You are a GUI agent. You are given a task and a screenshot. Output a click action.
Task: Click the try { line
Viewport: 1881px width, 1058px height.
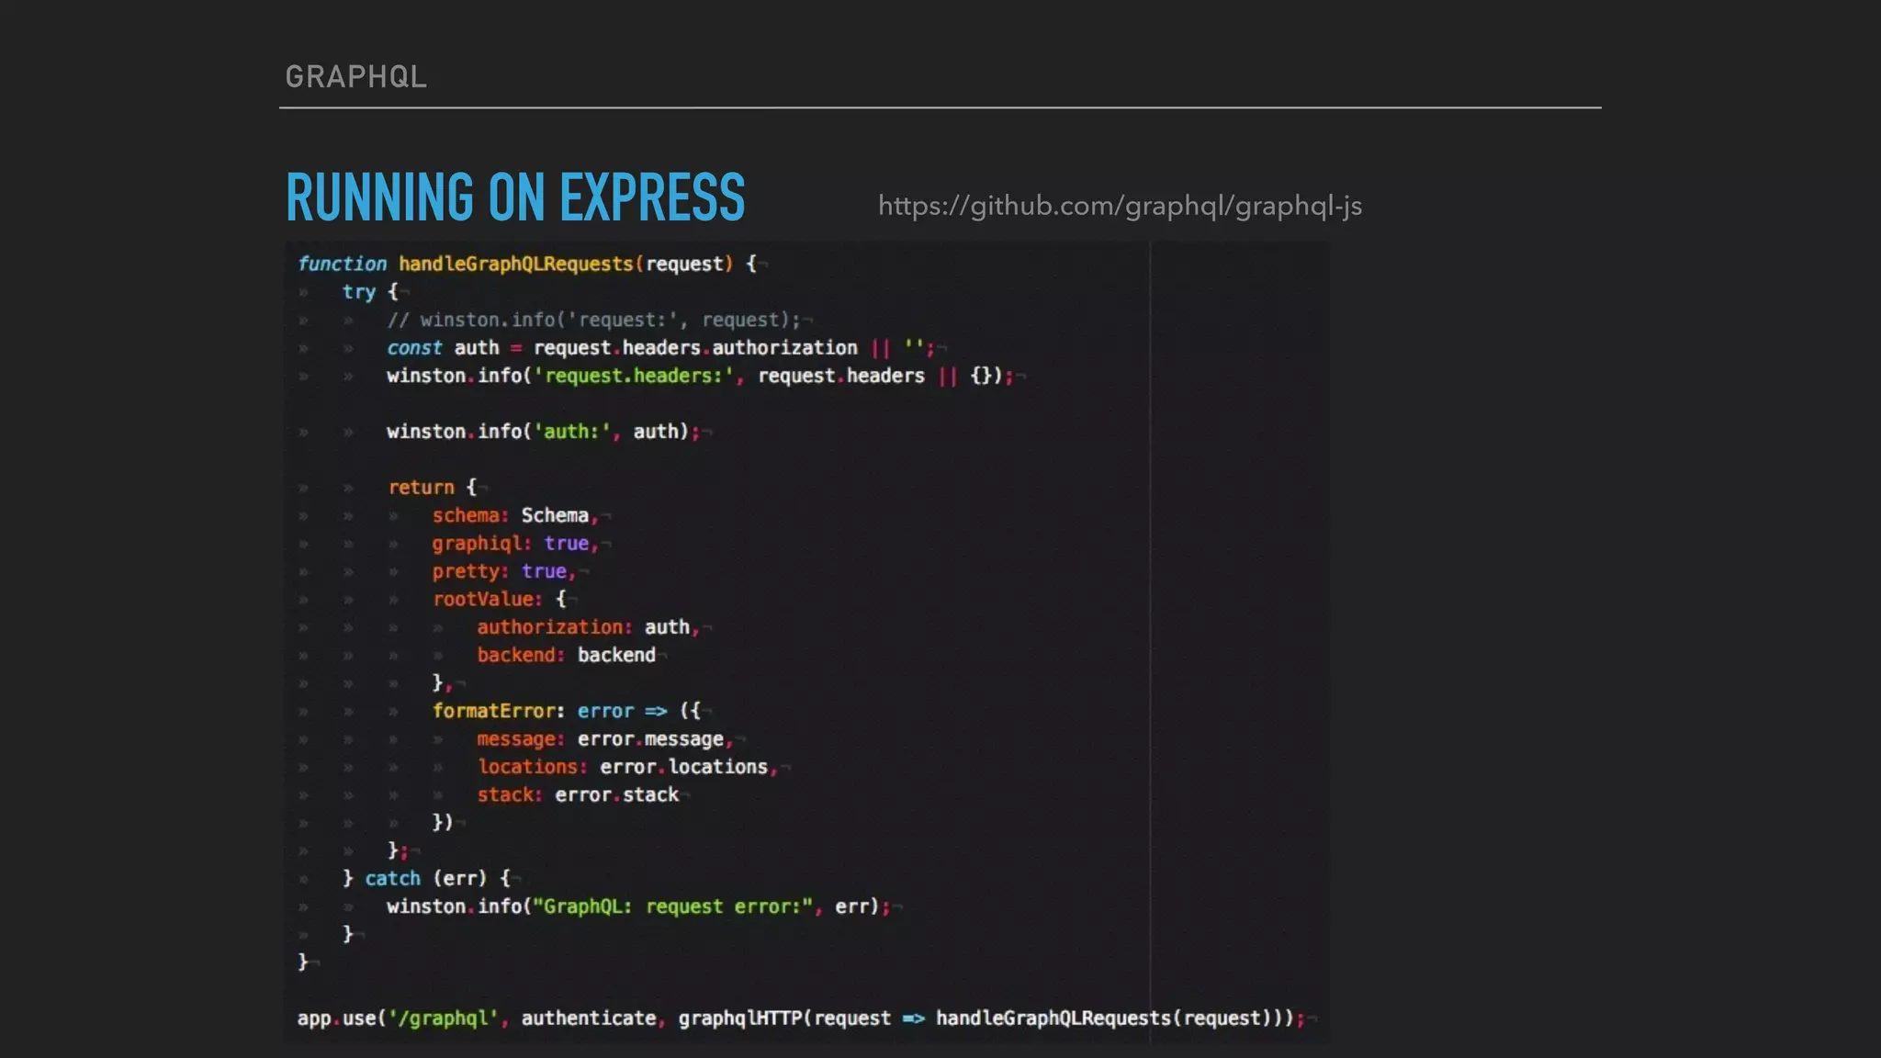pos(370,292)
